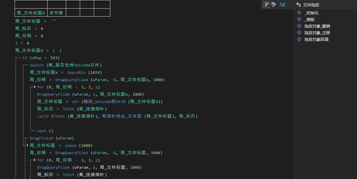Click the empty cell right of 字节集
The height and width of the screenshot is (179, 357).
pyautogui.click(x=73, y=13)
